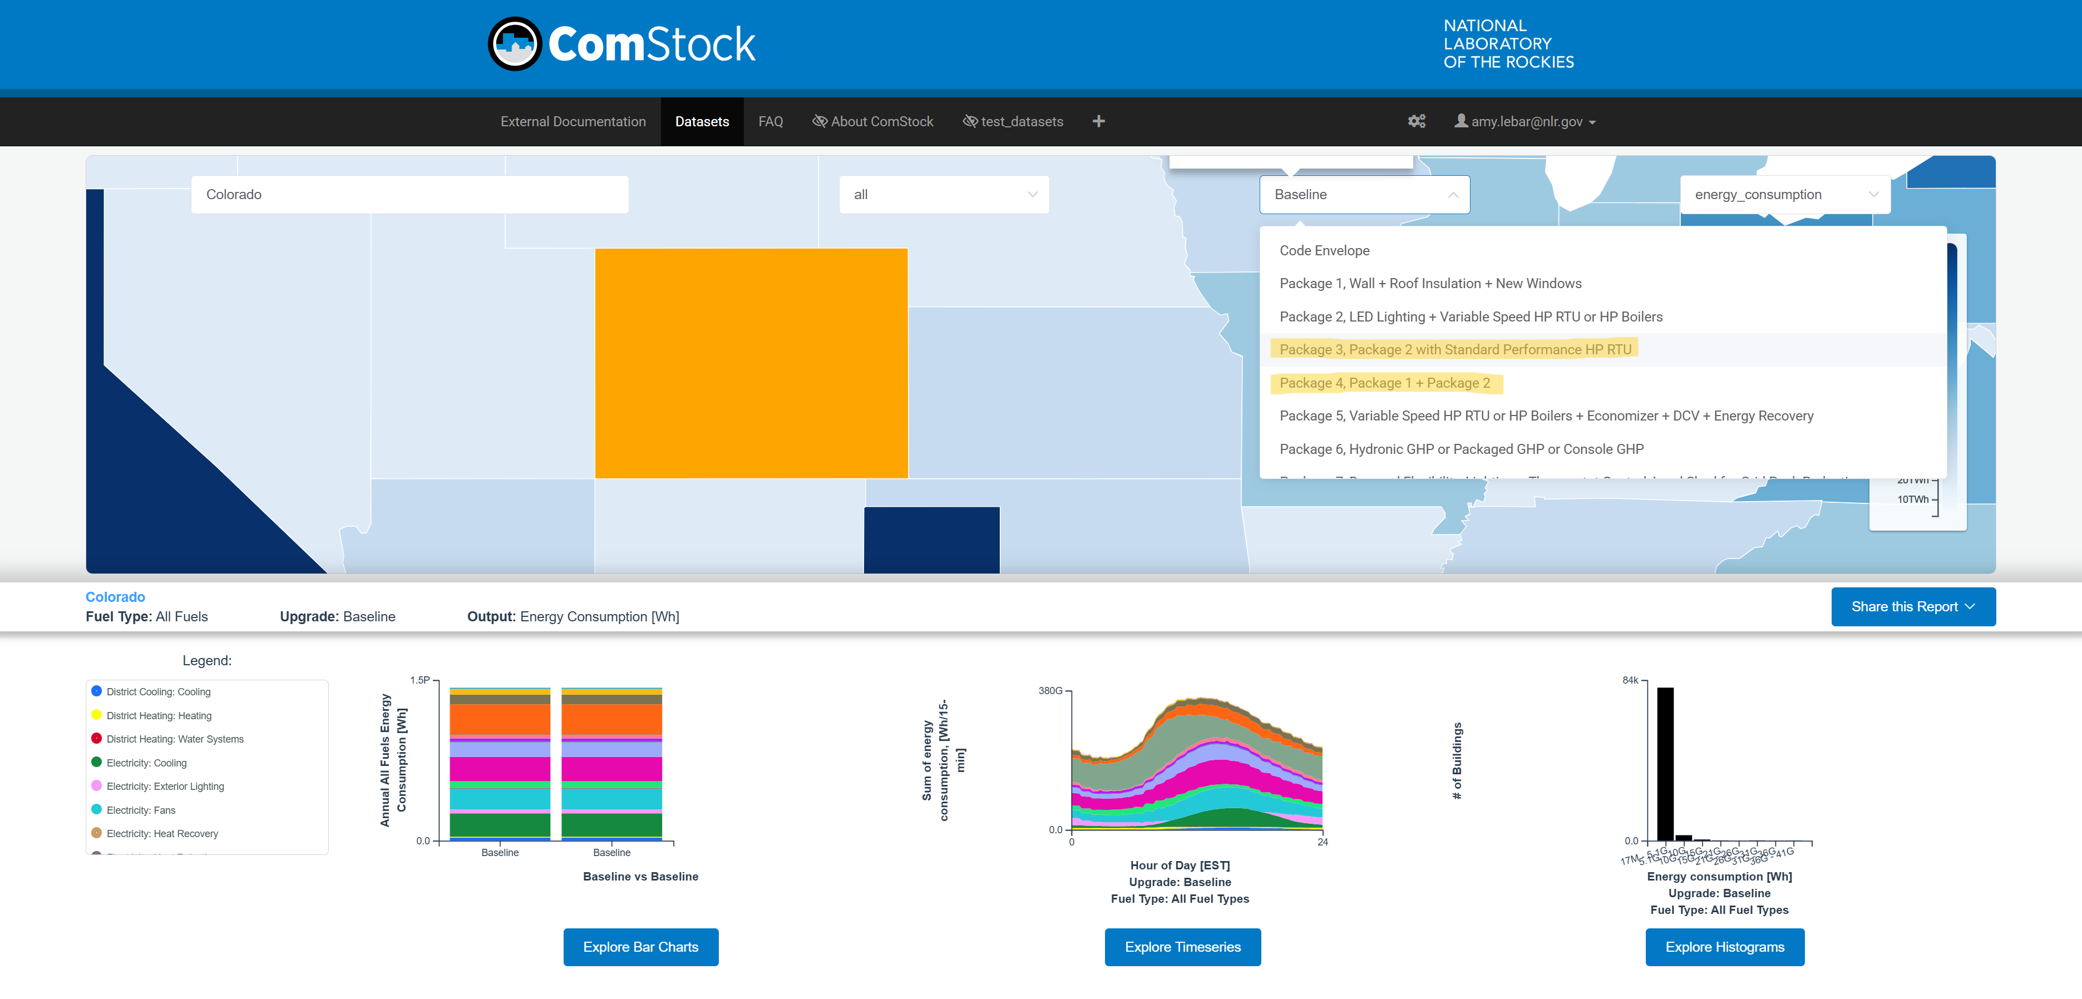
Task: Click hidden-eye icon beside About ComStock
Action: [820, 121]
